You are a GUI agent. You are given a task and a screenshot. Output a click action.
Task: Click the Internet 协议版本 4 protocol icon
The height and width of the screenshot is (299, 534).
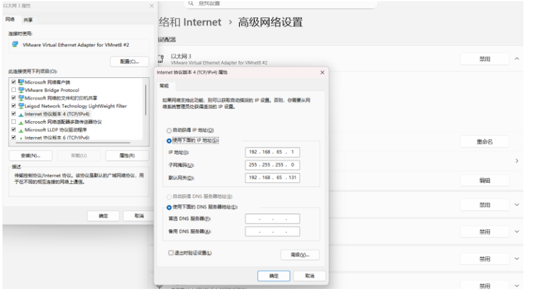(x=21, y=114)
